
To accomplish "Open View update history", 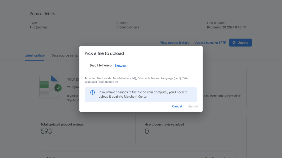I will point(174,43).
